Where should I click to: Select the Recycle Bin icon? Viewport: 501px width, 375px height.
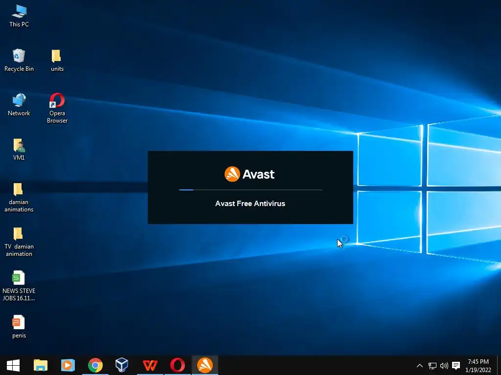(19, 61)
